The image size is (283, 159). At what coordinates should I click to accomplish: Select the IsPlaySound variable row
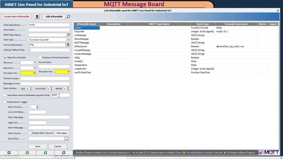(176, 46)
